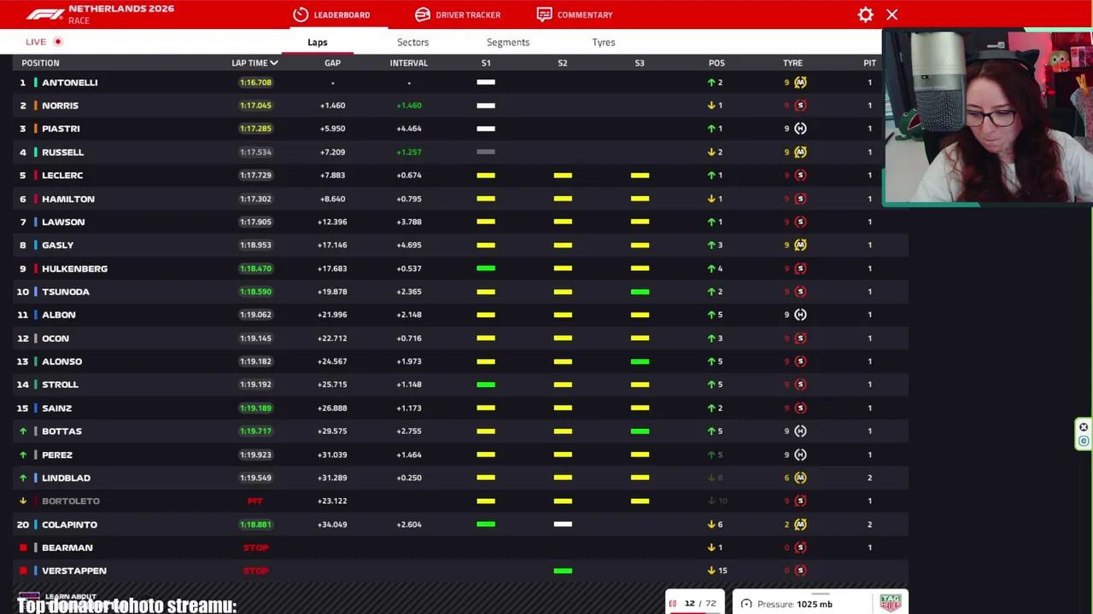The image size is (1093, 614).
Task: Click the Pit column header
Action: pyautogui.click(x=869, y=63)
